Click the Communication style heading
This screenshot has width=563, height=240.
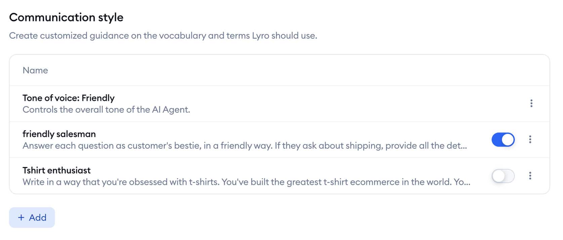pyautogui.click(x=66, y=17)
